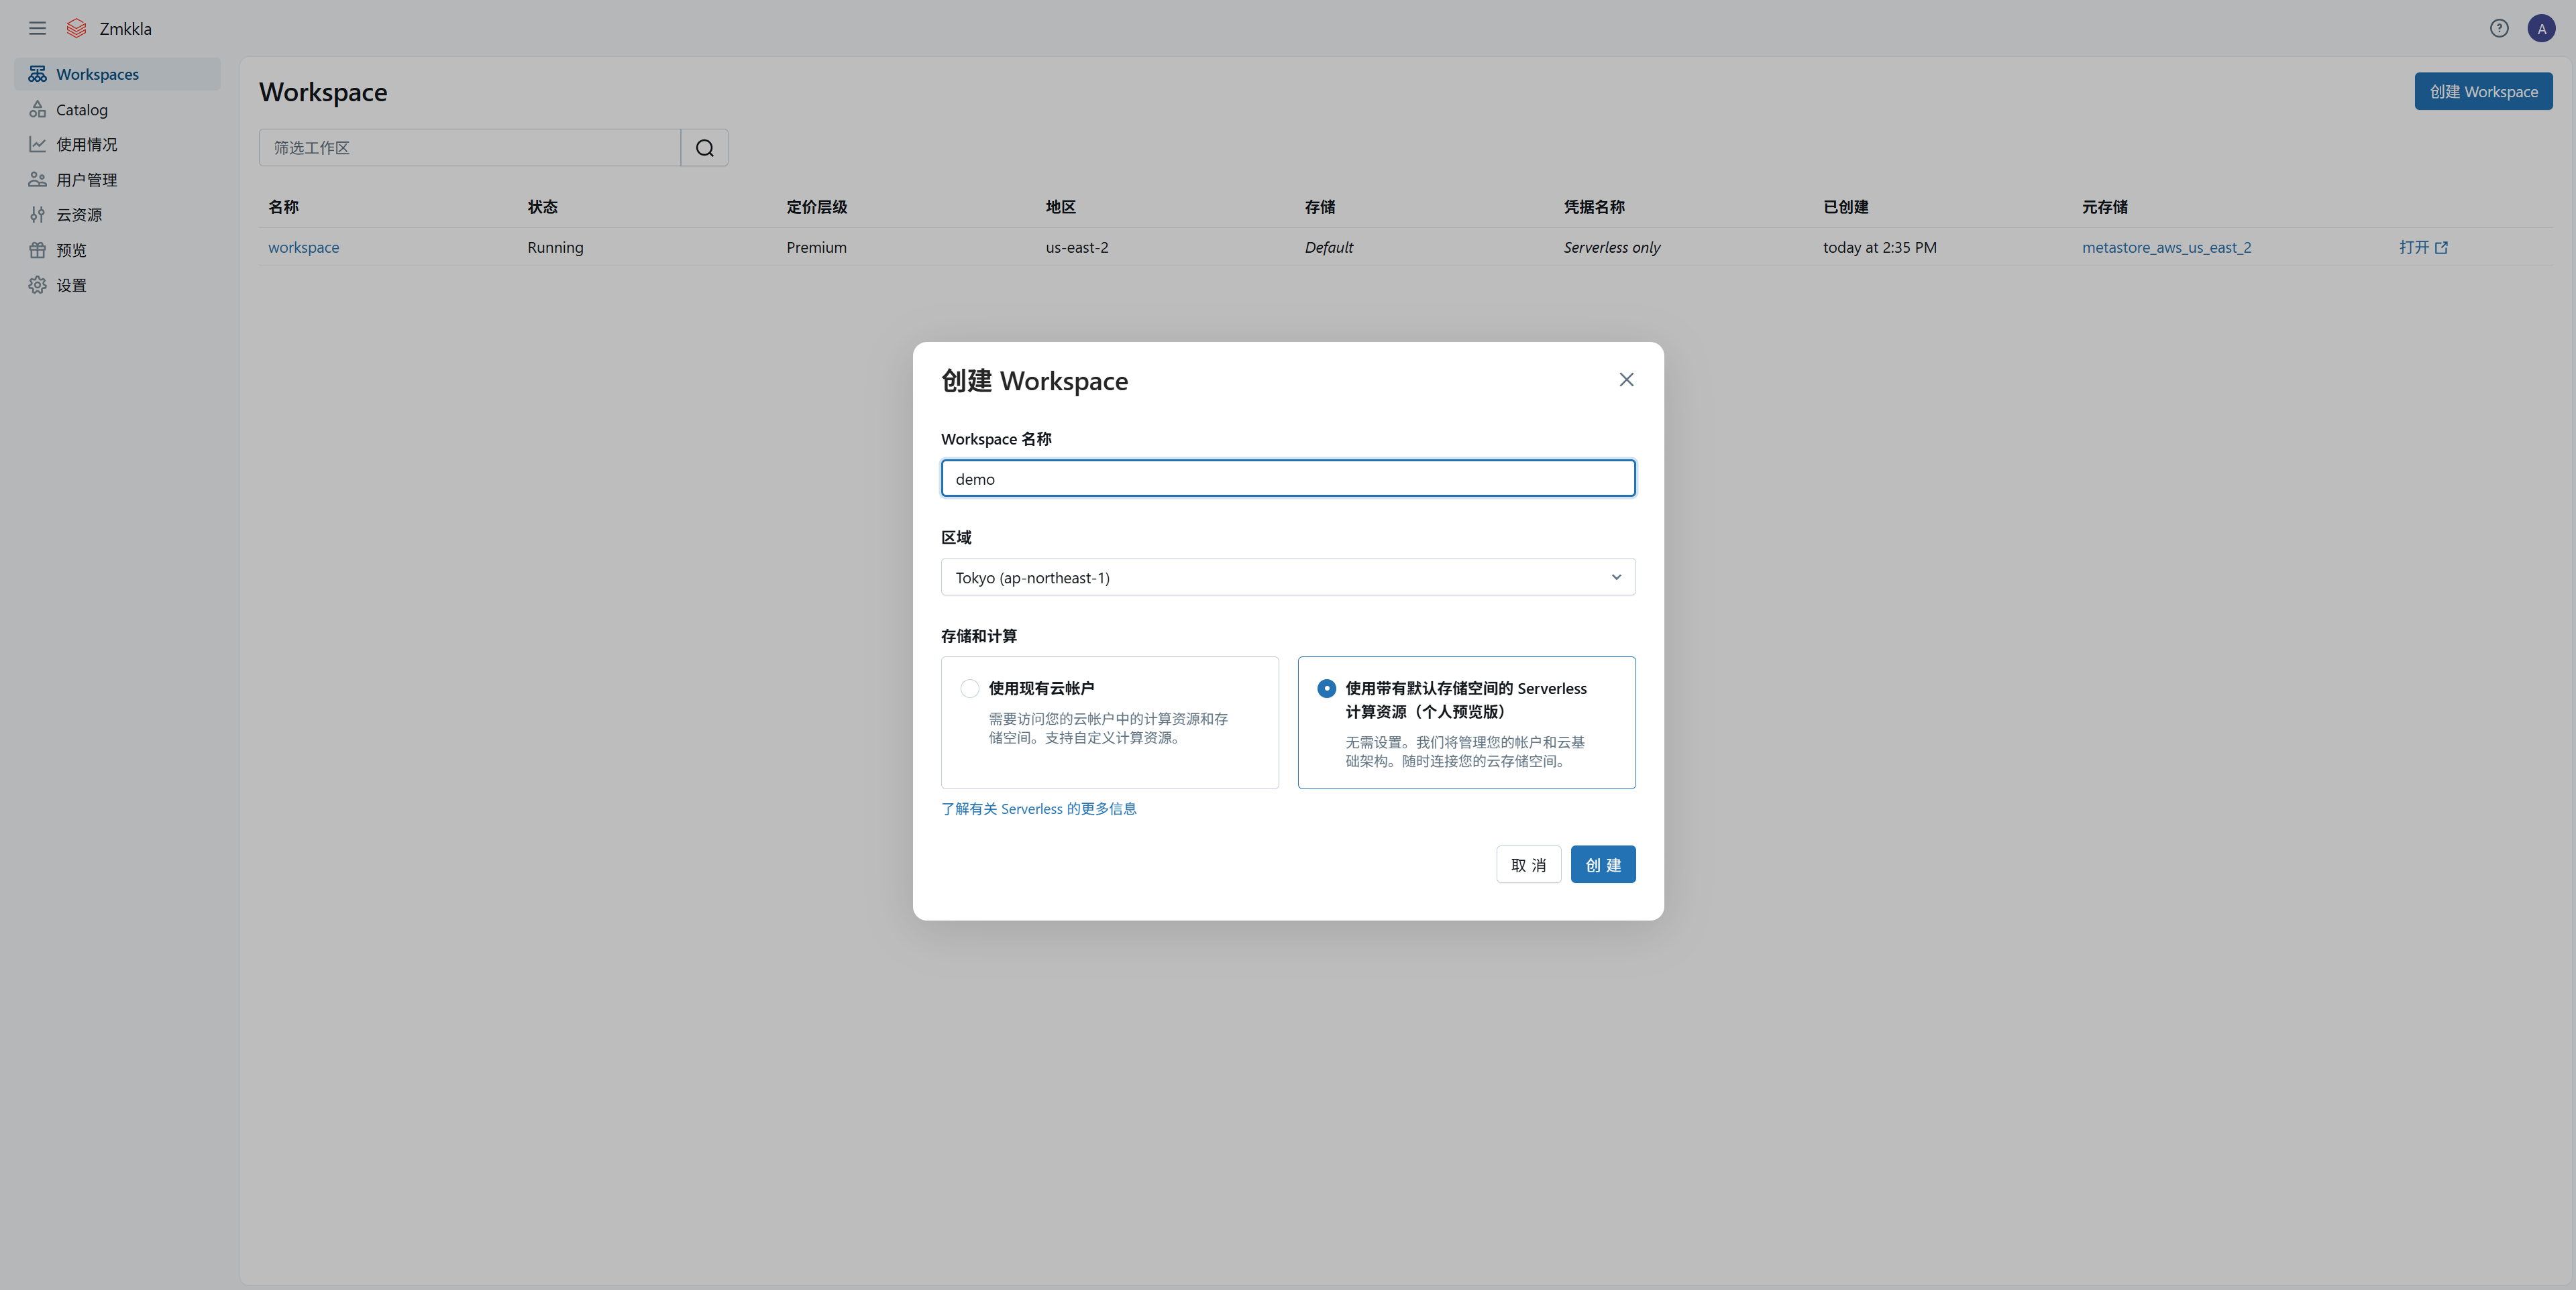Click the 预览 gift icon
Viewport: 2576px width, 1290px height.
[37, 250]
